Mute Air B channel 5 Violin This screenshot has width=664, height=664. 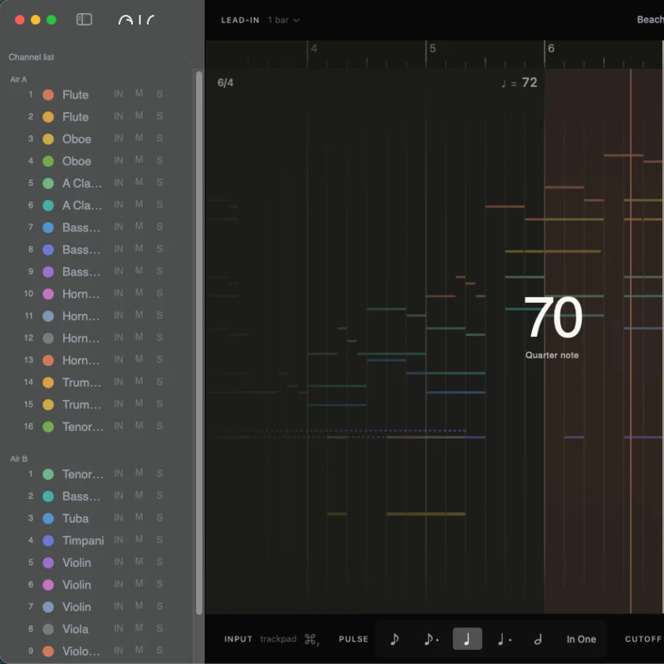[x=139, y=562]
